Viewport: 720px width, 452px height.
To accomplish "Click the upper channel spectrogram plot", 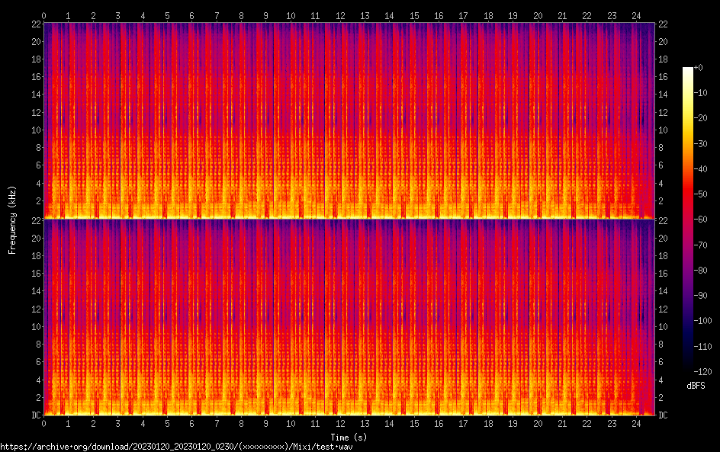I will point(350,120).
